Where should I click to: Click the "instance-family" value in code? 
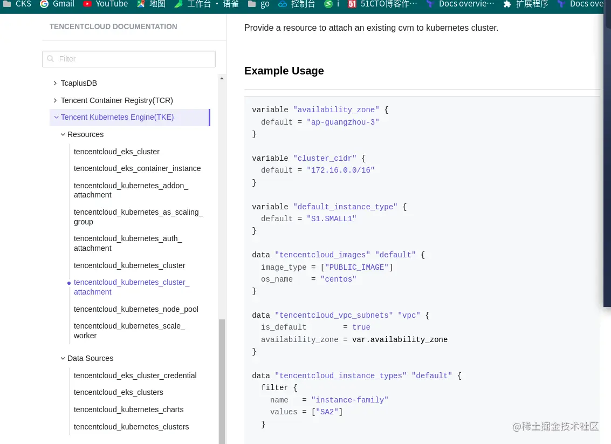(x=349, y=400)
